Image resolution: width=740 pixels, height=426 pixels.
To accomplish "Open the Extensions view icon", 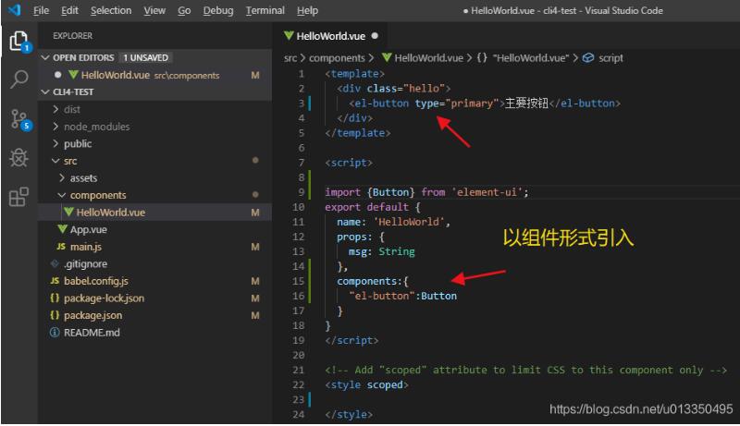I will pos(19,197).
